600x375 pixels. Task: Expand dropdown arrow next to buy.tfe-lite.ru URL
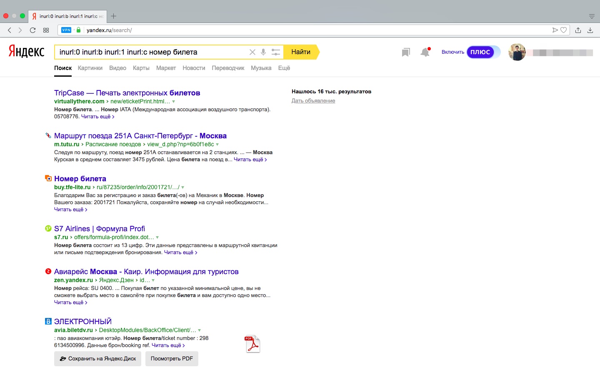pos(182,187)
